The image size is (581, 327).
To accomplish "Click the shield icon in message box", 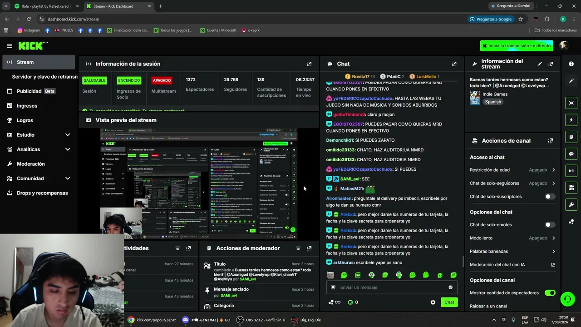I will [333, 287].
